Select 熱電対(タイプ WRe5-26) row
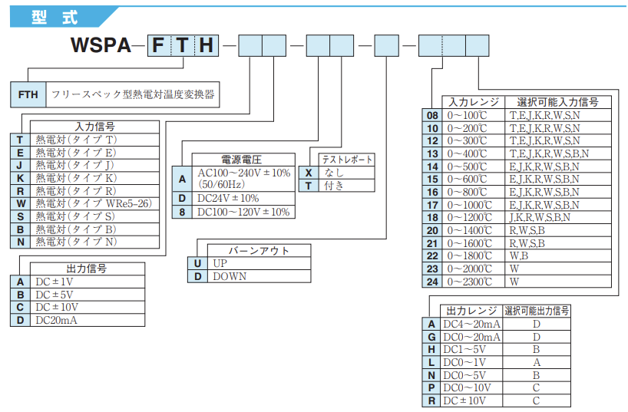628x412 pixels. [85, 203]
